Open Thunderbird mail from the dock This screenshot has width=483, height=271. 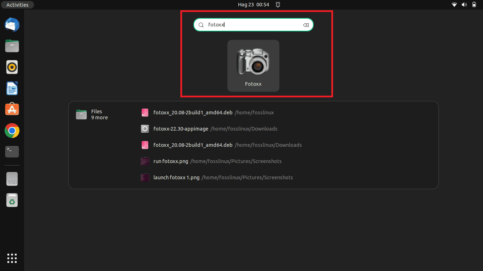[12, 25]
